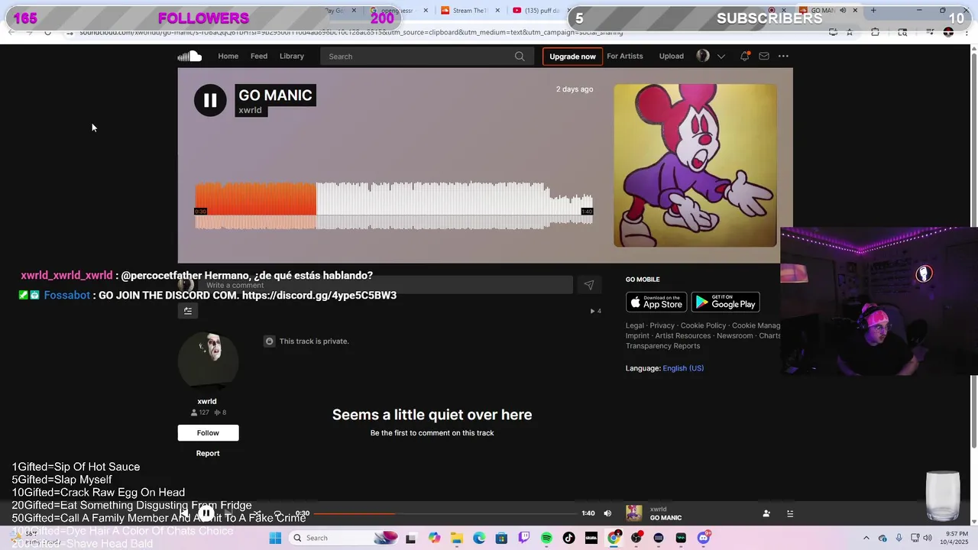Click the xwrld link under track title
978x550 pixels.
(251, 110)
